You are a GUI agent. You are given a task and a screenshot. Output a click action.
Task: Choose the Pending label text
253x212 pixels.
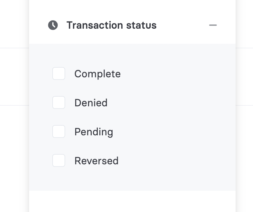94,132
